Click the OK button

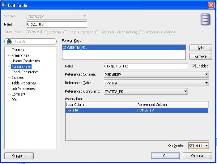point(165,156)
